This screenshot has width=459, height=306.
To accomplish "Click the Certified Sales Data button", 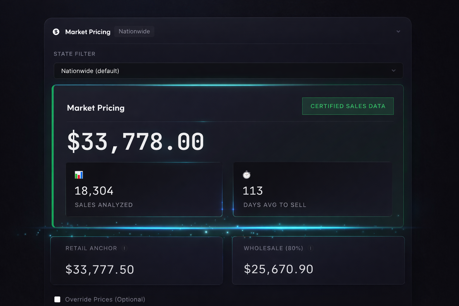I will click(348, 106).
